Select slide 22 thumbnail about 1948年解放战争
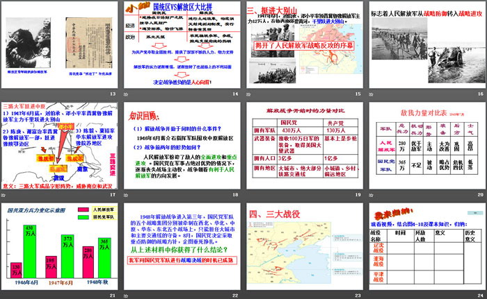 pyautogui.click(x=182, y=247)
